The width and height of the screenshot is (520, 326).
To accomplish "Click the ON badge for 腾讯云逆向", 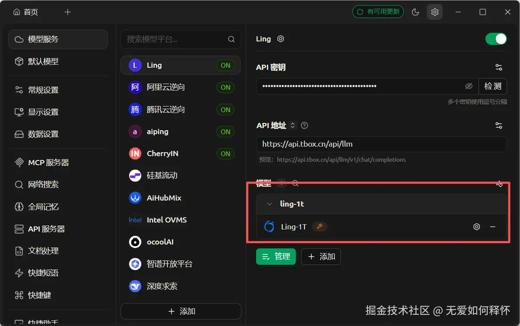I will click(225, 110).
